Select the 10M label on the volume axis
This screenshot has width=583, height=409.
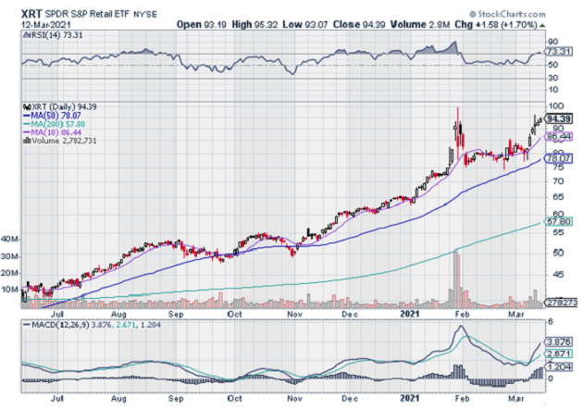9,290
